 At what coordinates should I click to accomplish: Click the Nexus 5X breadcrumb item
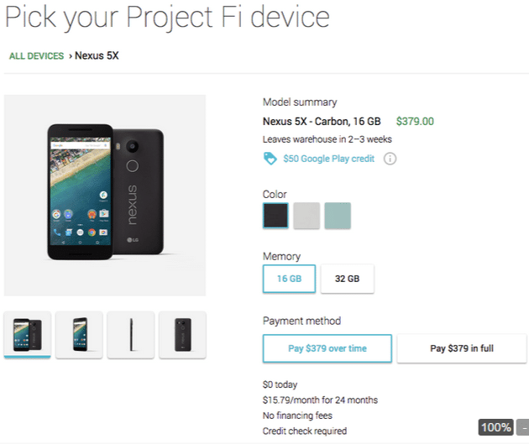point(97,56)
